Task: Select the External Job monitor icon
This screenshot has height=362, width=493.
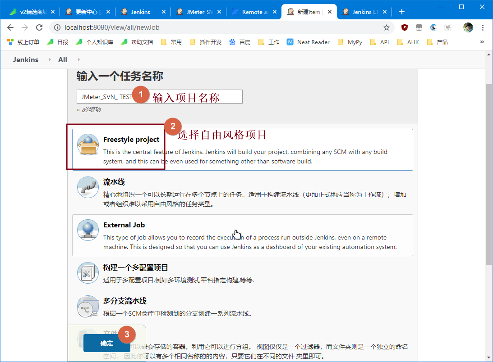Action: coord(88,230)
